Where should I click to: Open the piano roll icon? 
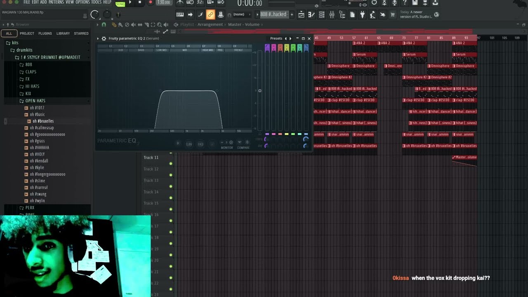(311, 14)
